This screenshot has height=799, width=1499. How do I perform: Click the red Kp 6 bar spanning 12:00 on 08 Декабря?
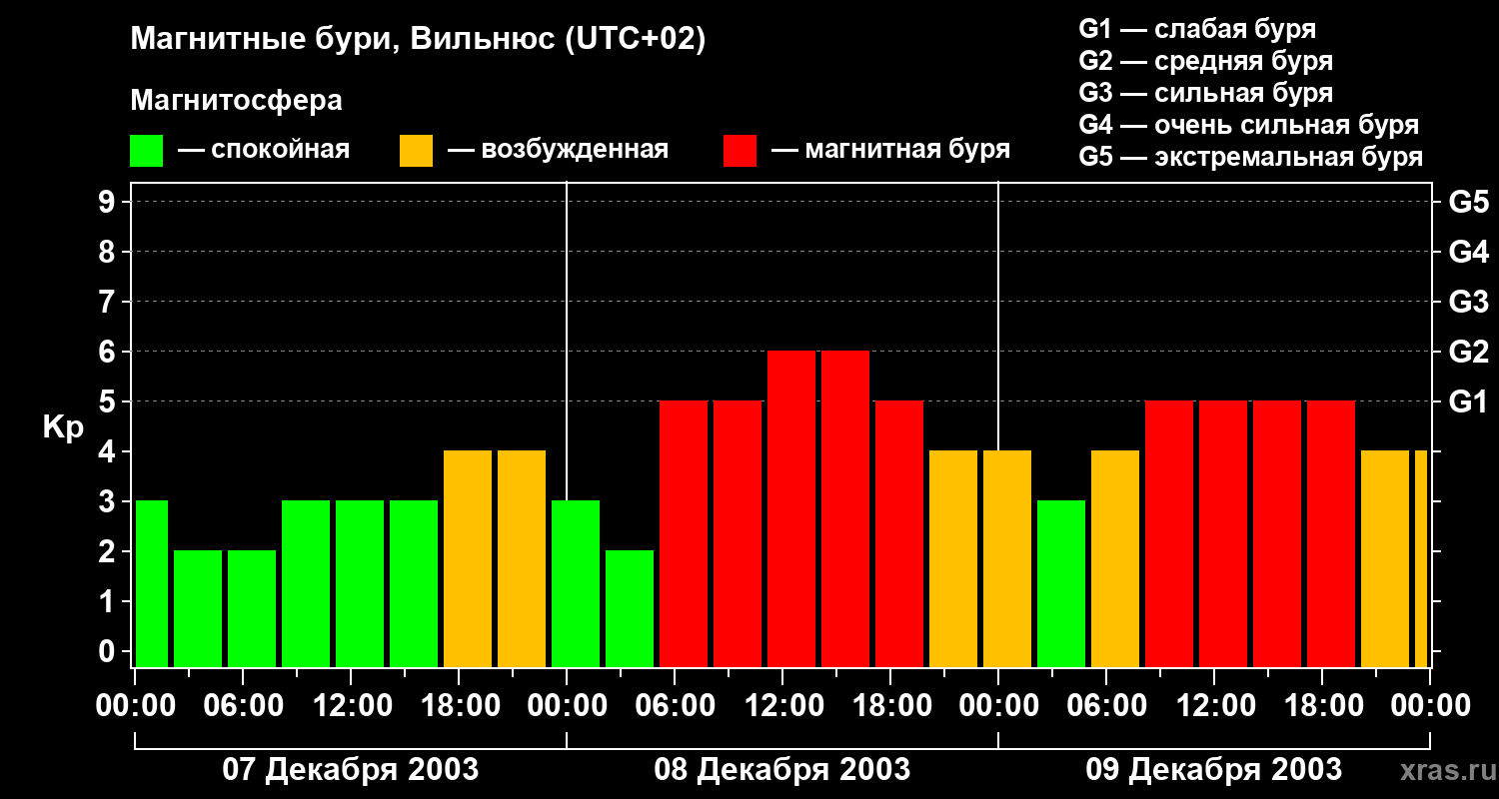pyautogui.click(x=791, y=508)
